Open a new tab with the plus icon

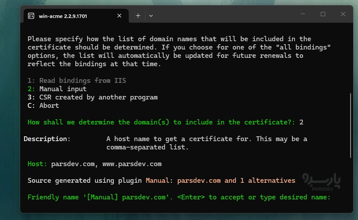tap(138, 15)
